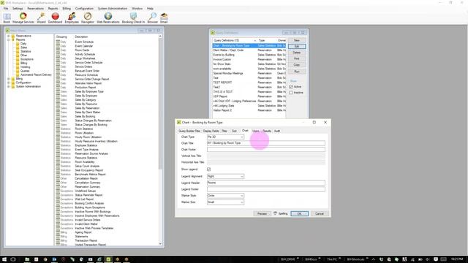Click New in Query Definitions window
Screen dimensions: 468x263
297,40
